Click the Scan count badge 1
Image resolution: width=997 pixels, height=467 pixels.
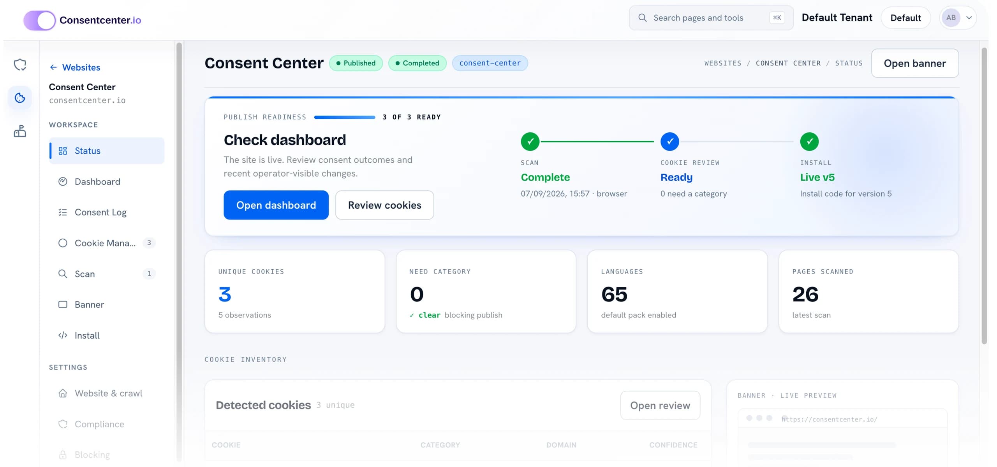[149, 274]
